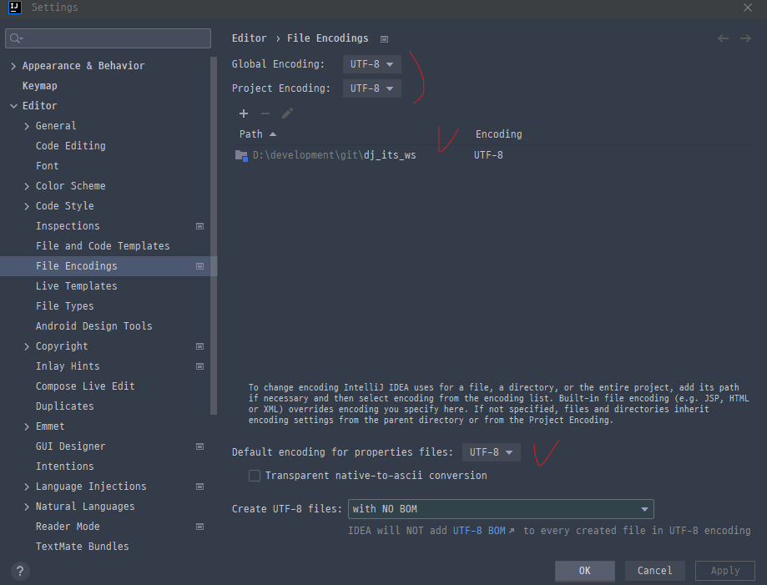Expand the Emmet node
Viewport: 767px width, 585px height.
pyautogui.click(x=27, y=426)
